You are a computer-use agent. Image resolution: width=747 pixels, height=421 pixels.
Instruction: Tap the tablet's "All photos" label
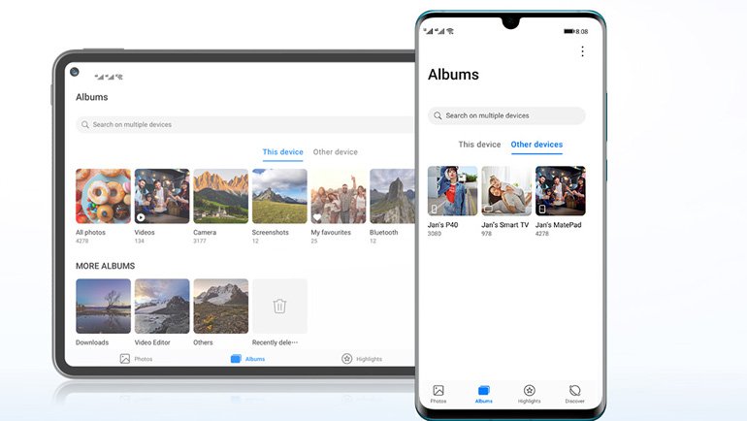(90, 233)
